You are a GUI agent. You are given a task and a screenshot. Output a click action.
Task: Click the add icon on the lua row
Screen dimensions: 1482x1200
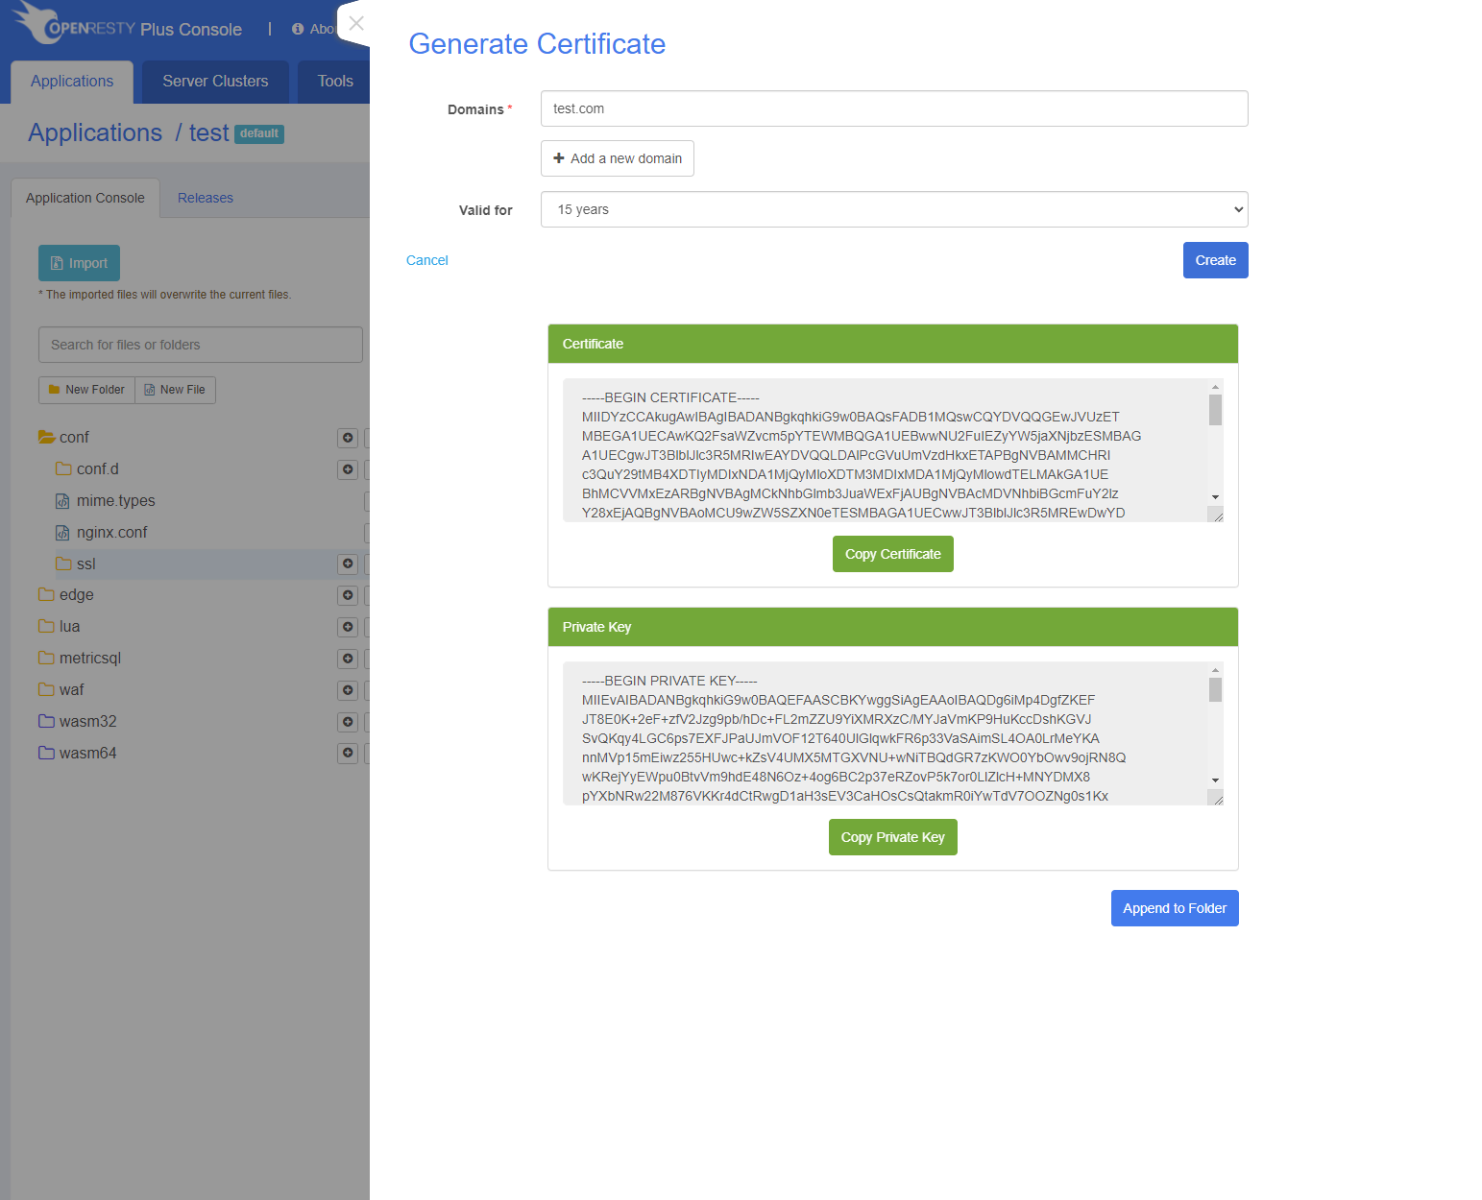(348, 627)
